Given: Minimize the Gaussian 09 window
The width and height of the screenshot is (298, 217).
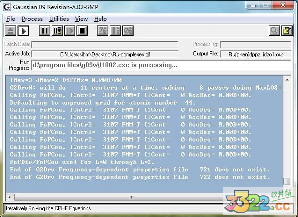Looking at the screenshot, I should [253, 5].
